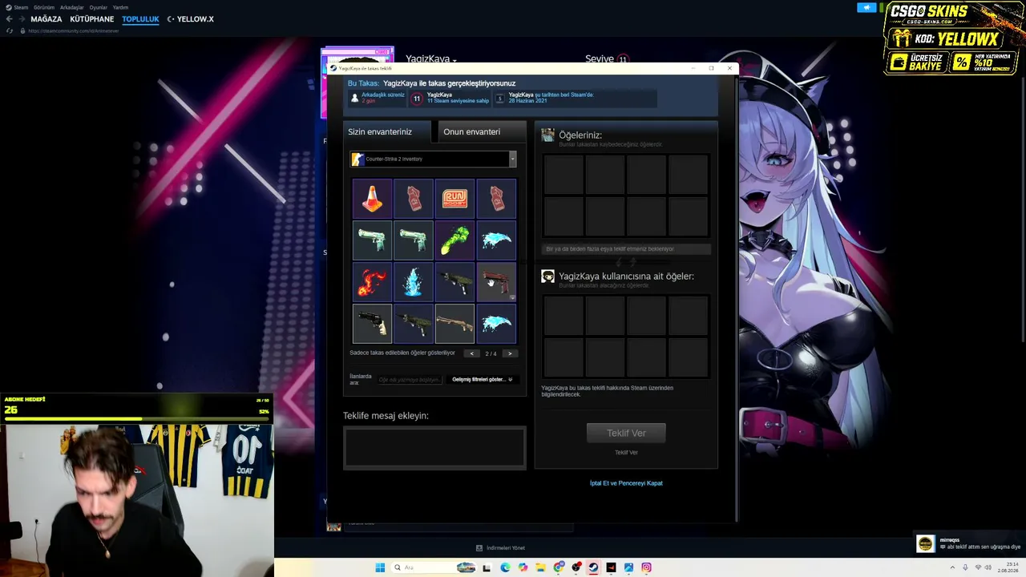This screenshot has height=577, width=1026.
Task: Open the KÜTÜPHANE section
Action: 92,19
